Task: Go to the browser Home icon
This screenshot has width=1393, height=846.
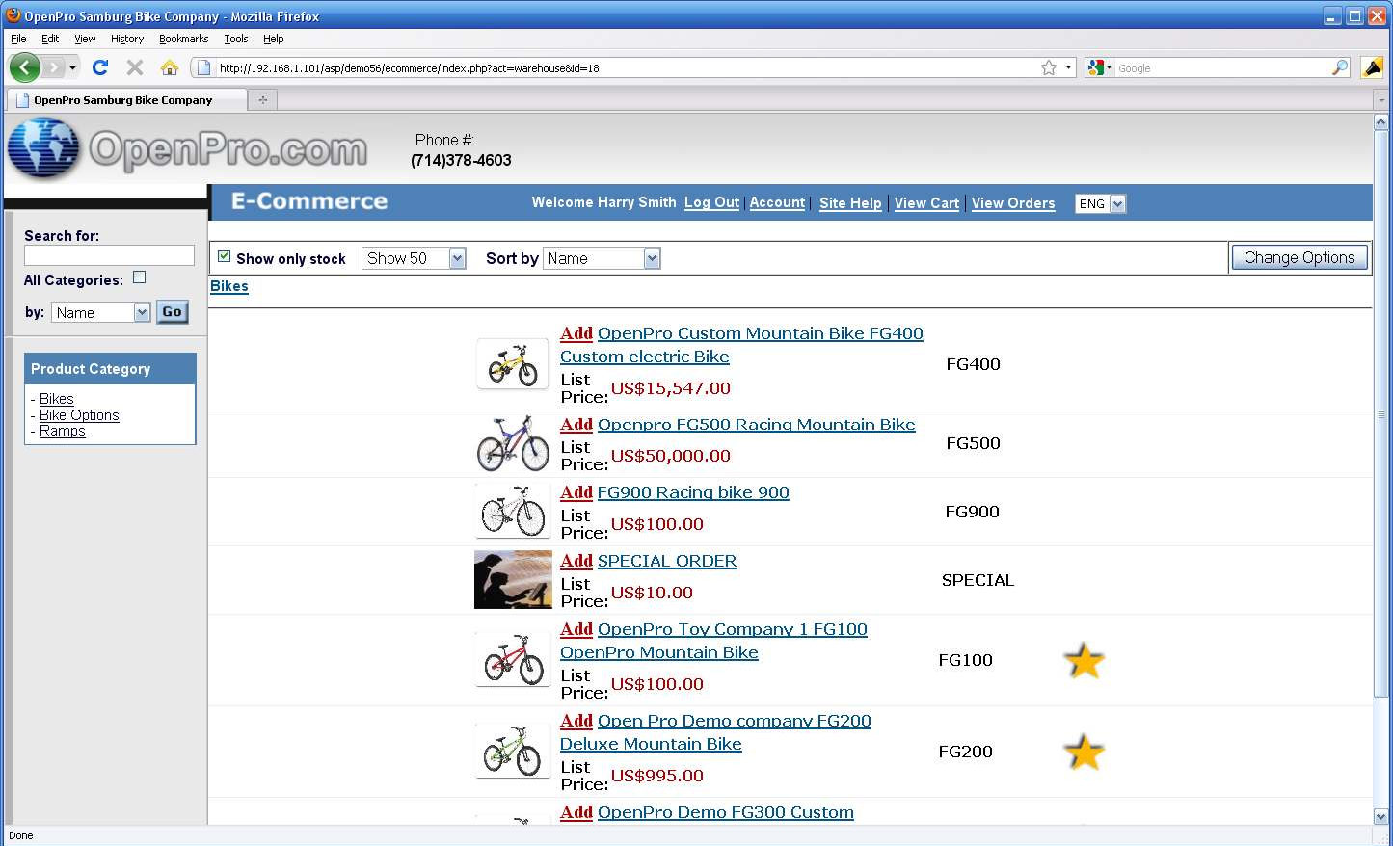Action: pos(170,67)
